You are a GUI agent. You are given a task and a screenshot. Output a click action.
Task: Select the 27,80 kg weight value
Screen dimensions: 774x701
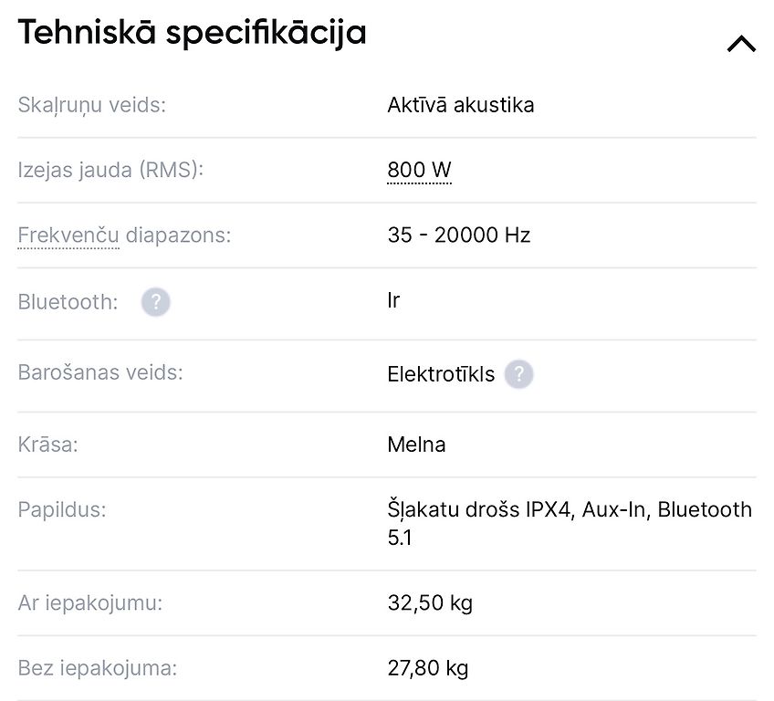point(428,668)
